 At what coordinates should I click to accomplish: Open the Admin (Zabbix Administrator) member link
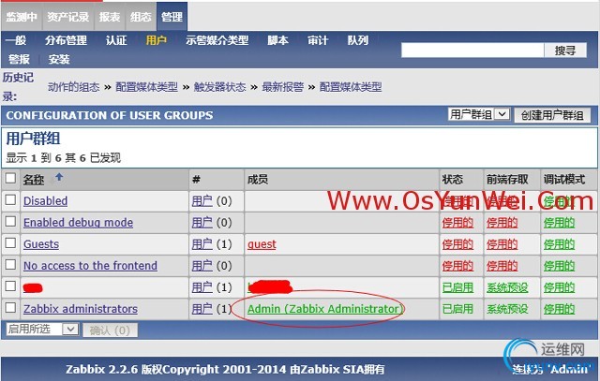tap(324, 309)
